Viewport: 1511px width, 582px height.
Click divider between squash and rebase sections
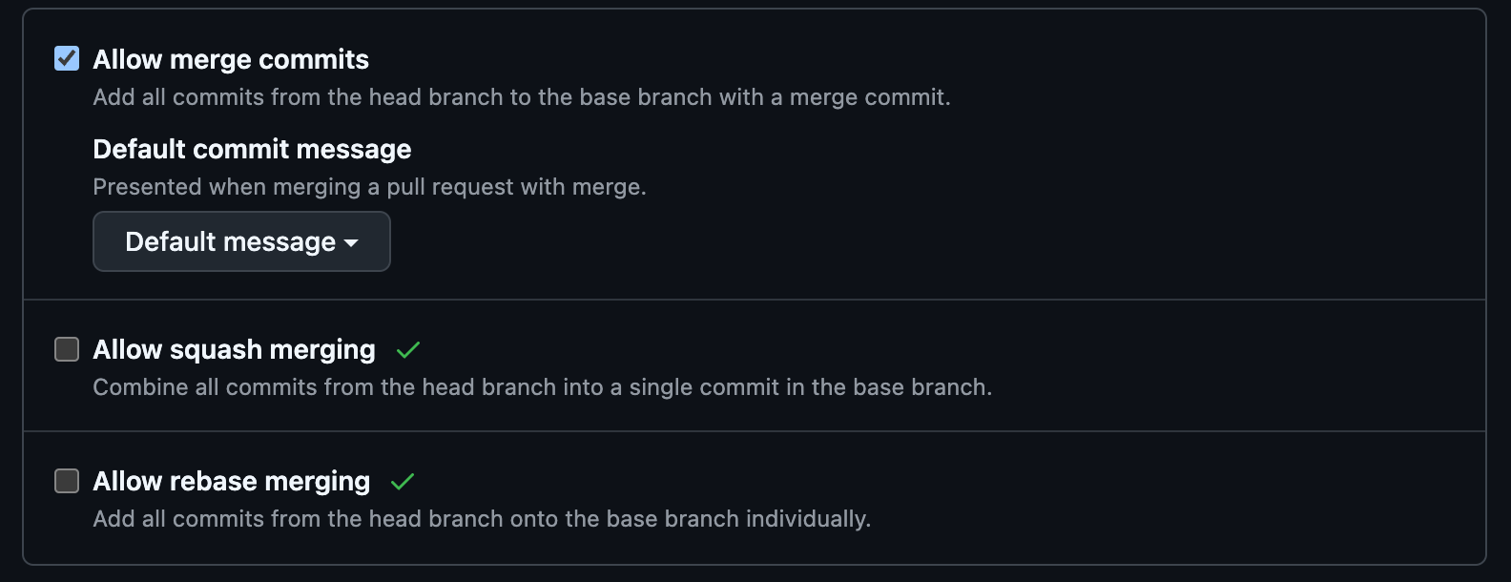coord(754,431)
